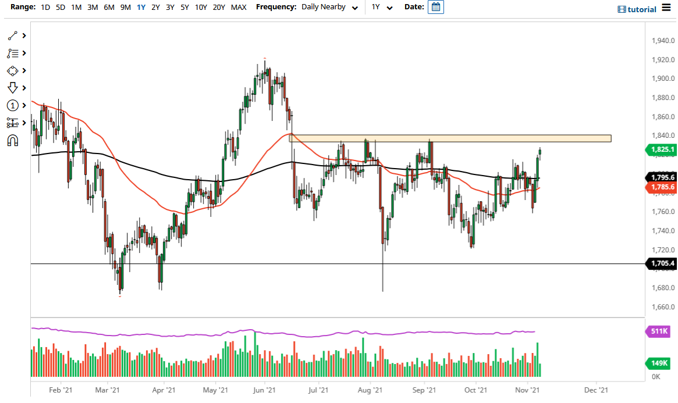Set range to 20Y
This screenshot has width=678, height=403.
pyautogui.click(x=219, y=8)
